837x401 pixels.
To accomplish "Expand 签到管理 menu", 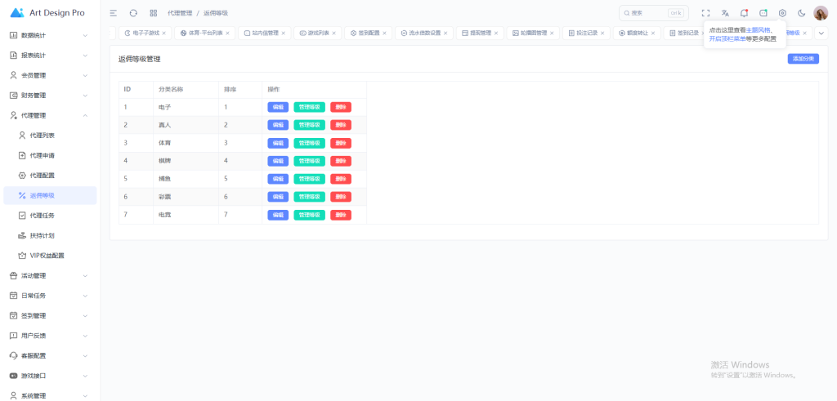I will tap(50, 316).
